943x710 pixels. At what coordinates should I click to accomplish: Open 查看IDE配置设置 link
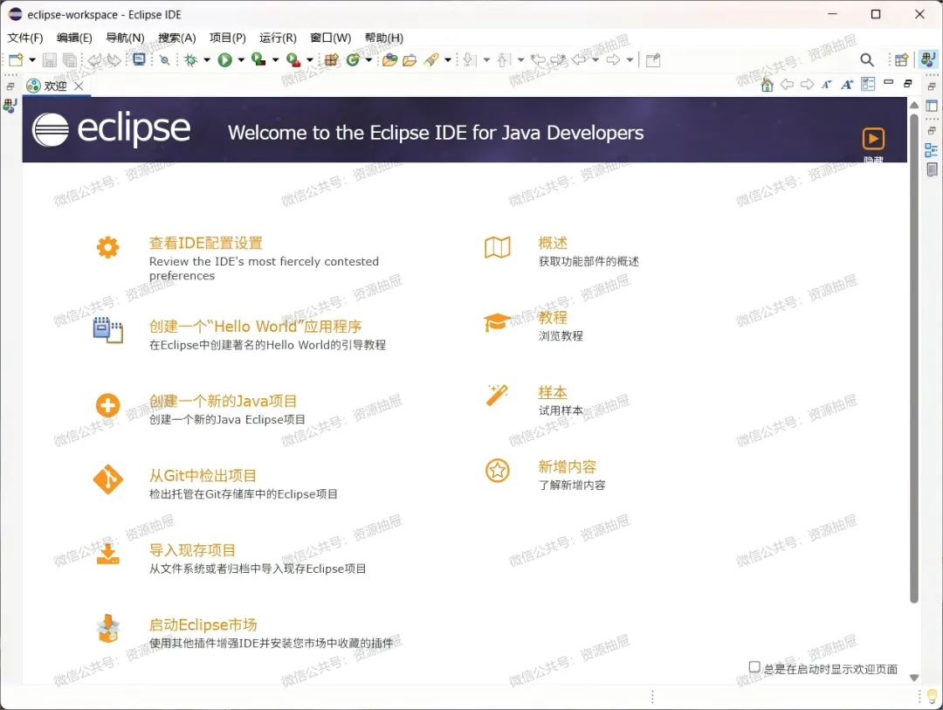[206, 243]
